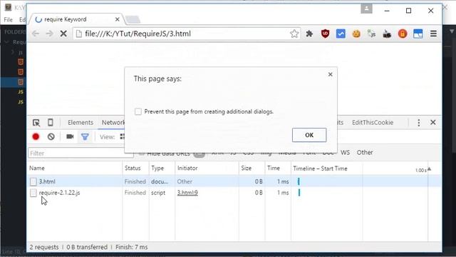Toggle network recording red button
The image size is (456, 257).
[x=36, y=136]
